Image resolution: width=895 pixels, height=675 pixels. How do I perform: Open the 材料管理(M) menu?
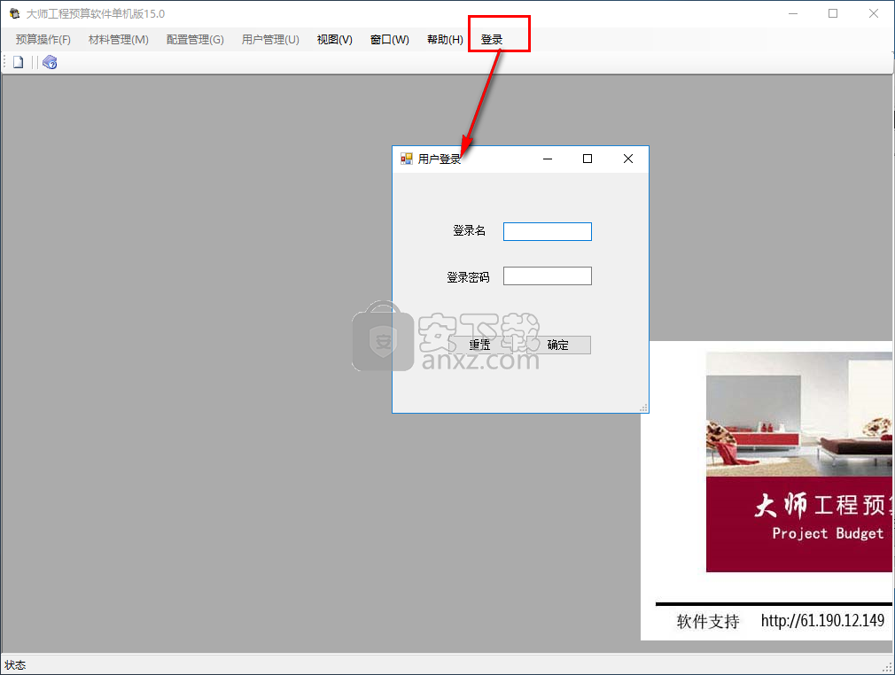point(118,39)
